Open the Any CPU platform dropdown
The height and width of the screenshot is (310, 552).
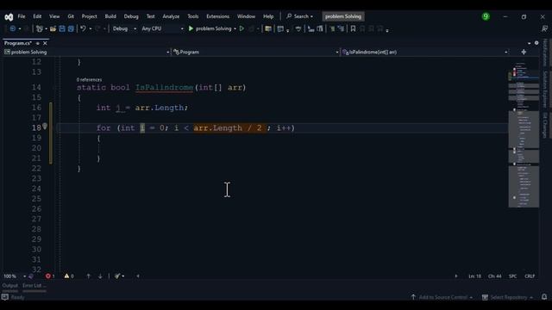pos(162,28)
